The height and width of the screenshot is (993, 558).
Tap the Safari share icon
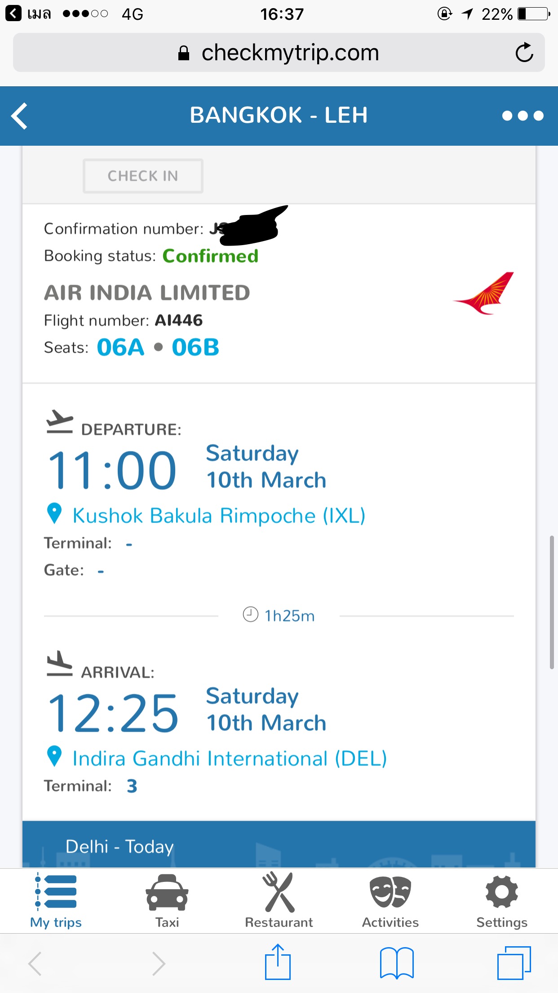[x=278, y=962]
